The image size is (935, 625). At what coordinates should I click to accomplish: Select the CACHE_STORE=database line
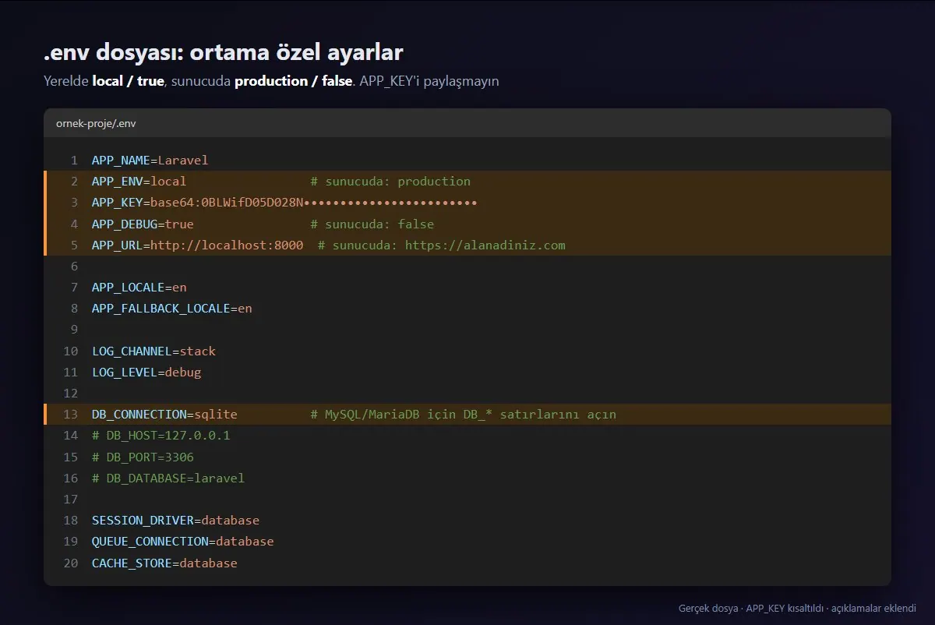point(164,563)
